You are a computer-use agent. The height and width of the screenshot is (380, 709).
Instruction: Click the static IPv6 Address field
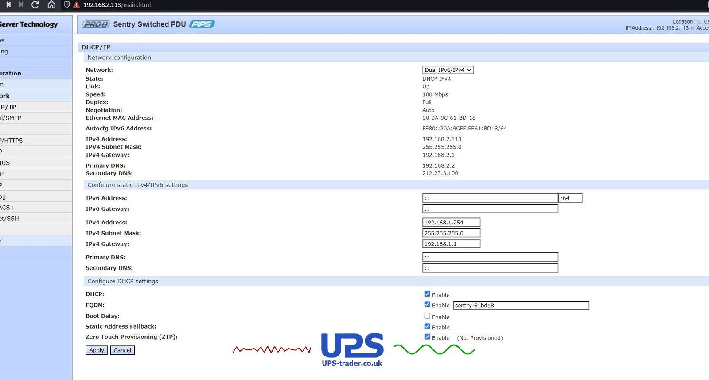pyautogui.click(x=490, y=198)
